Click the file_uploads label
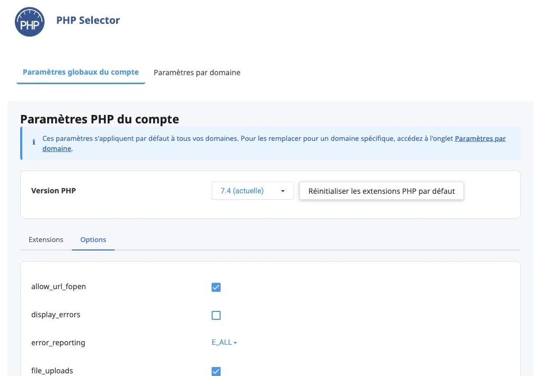This screenshot has height=376, width=541. [x=52, y=371]
